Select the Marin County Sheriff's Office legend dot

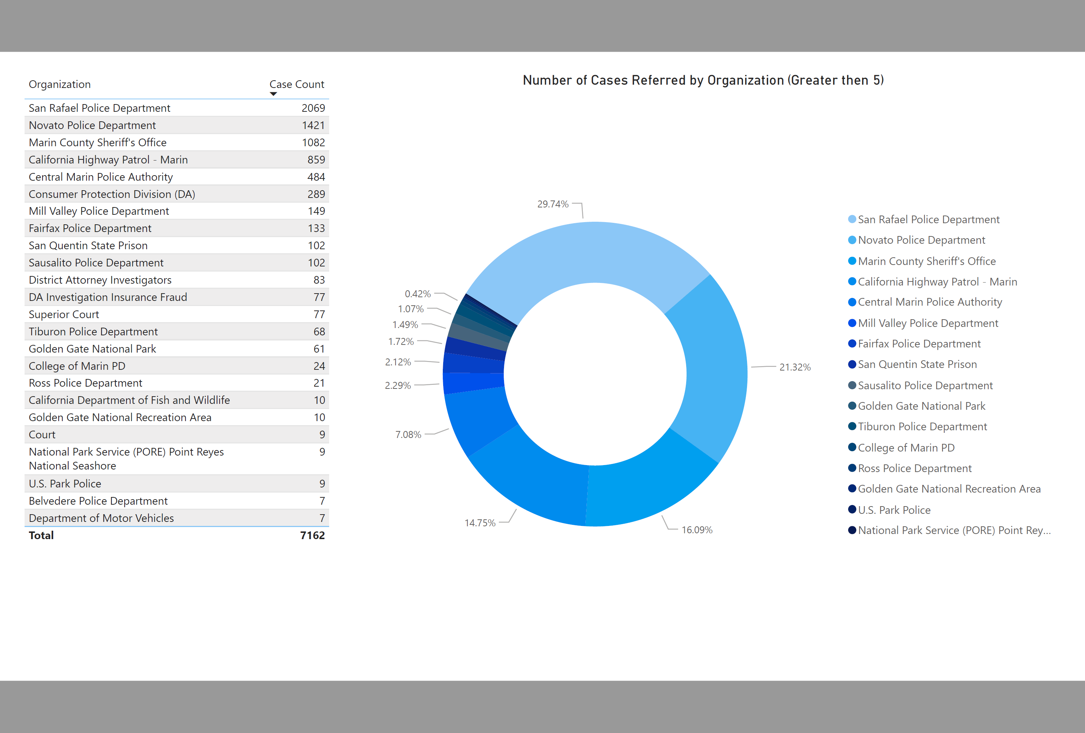click(852, 261)
